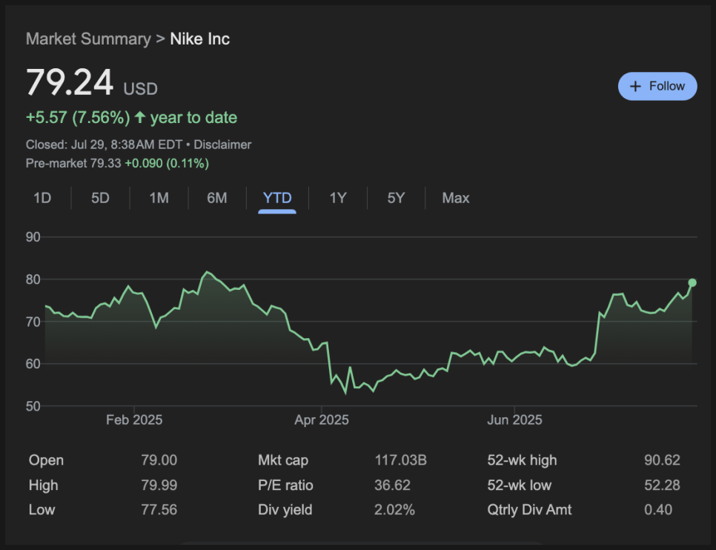Click the Open value 79.00
716x550 pixels.
click(x=159, y=460)
